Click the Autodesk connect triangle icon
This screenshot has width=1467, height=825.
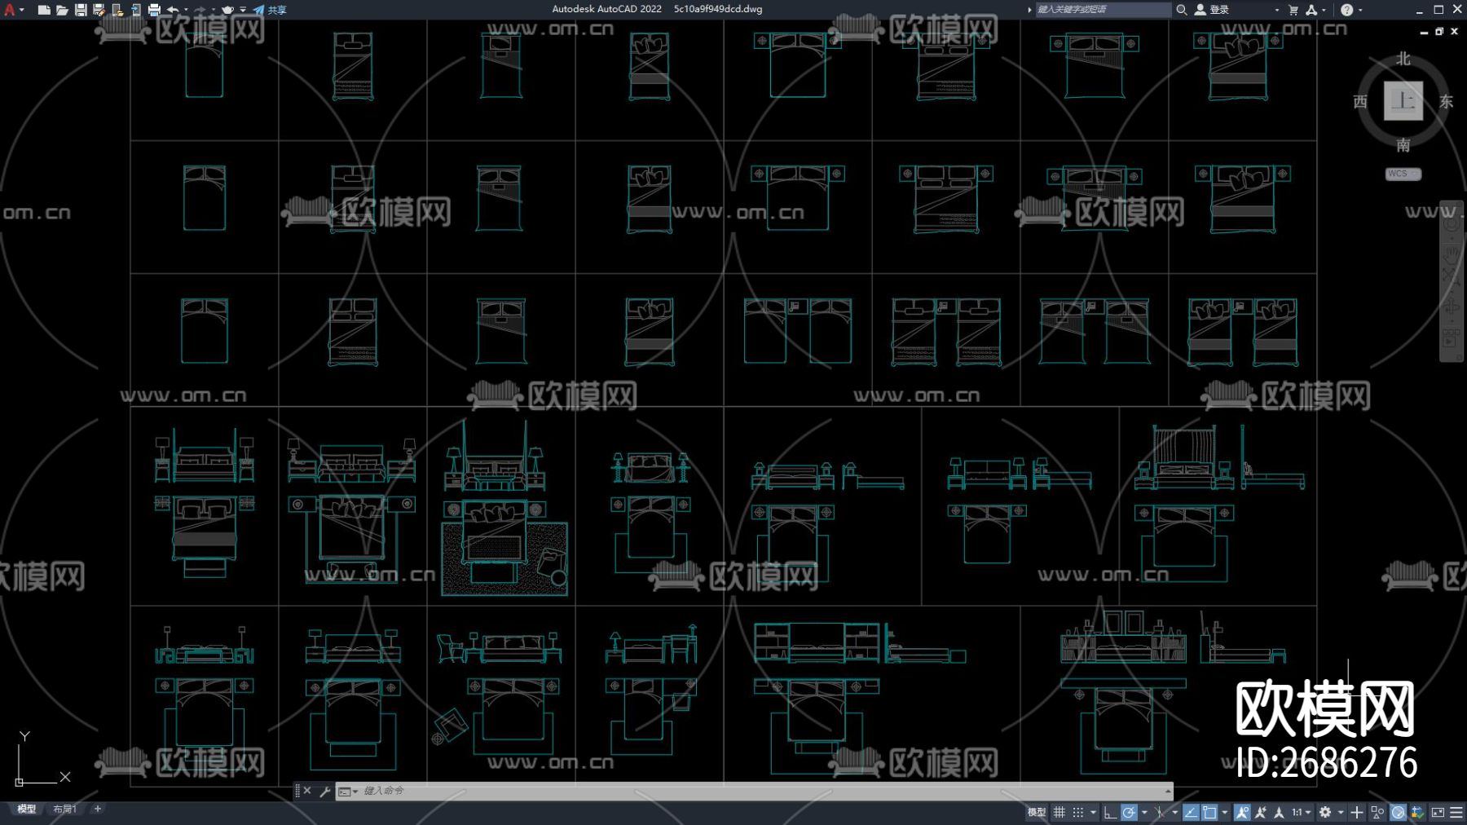pos(1311,10)
